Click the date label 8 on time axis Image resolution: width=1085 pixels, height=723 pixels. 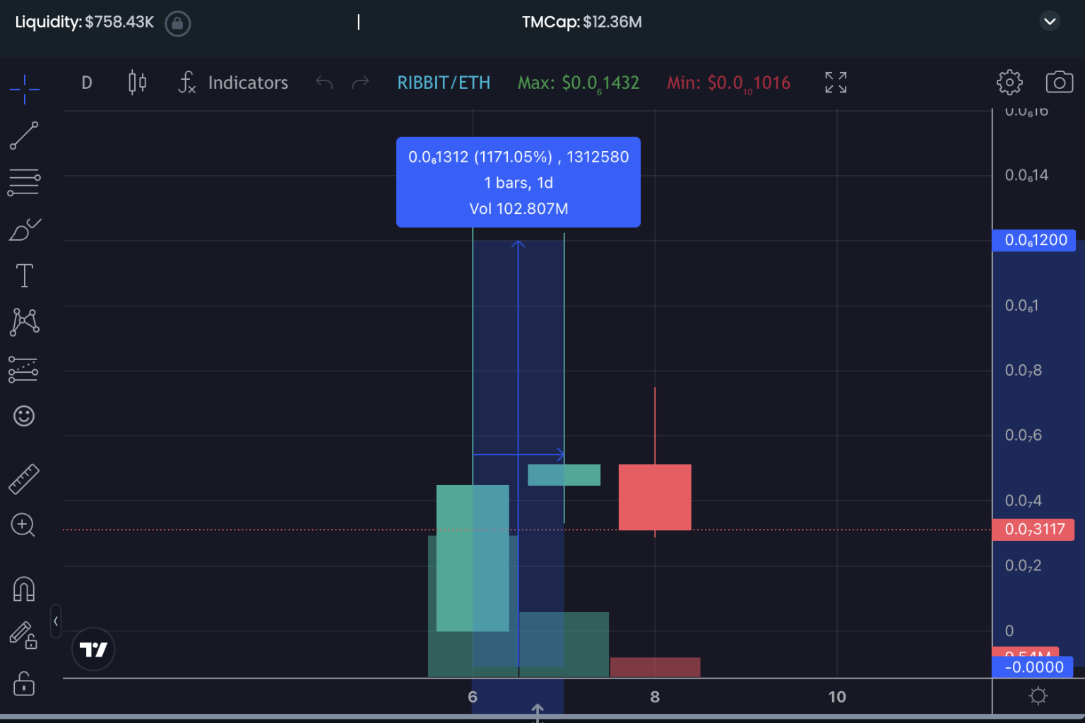pyautogui.click(x=655, y=698)
